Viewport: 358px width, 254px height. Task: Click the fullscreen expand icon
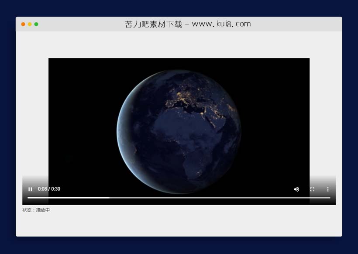(x=312, y=189)
